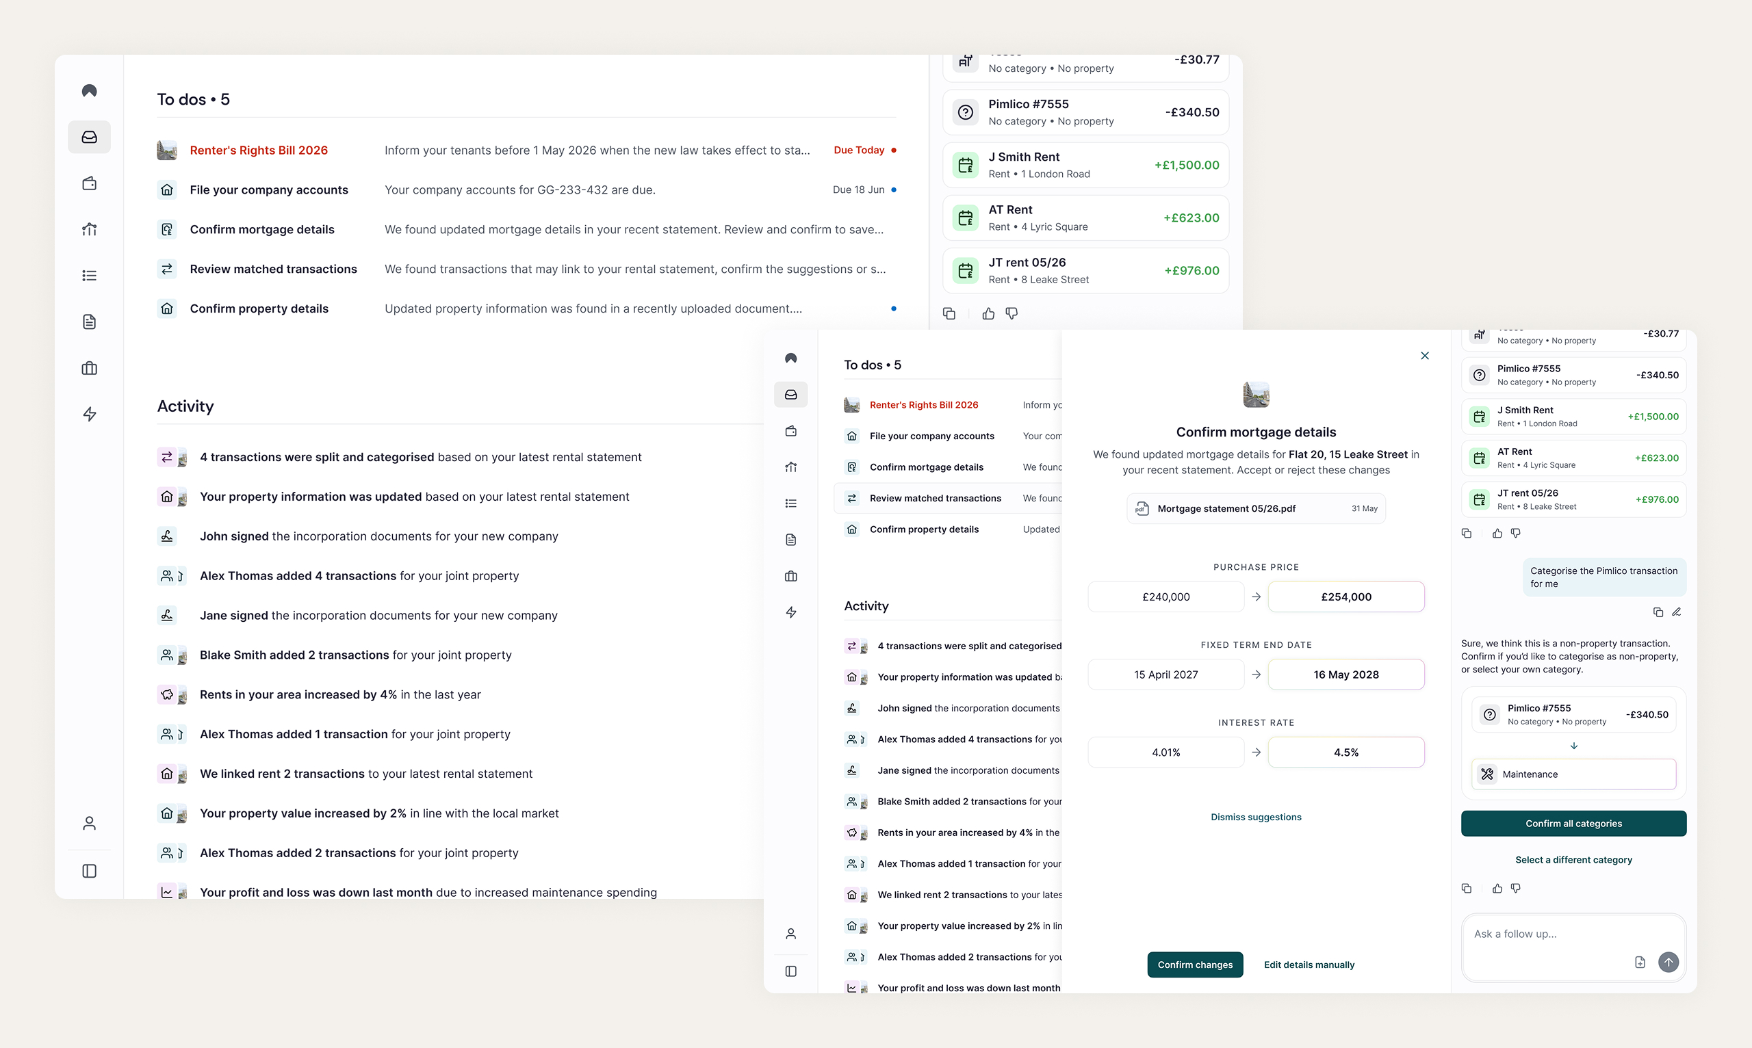Open J Smith Rent card in front window
Screen dimensions: 1752x1048
click(1573, 417)
